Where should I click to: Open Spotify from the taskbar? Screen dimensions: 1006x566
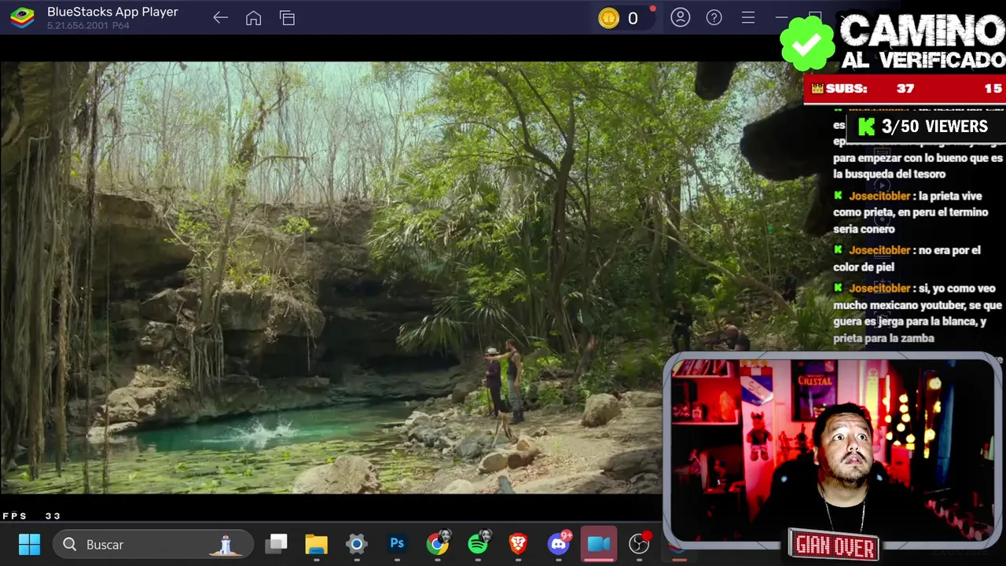pos(478,544)
